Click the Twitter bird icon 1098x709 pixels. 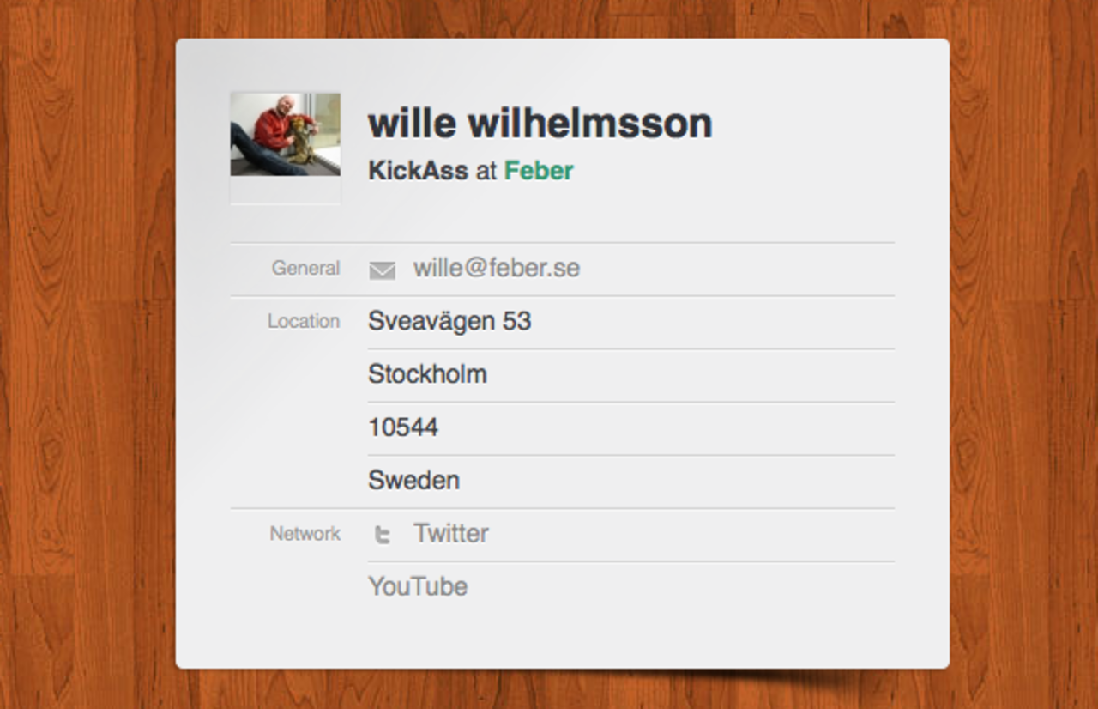pos(383,535)
